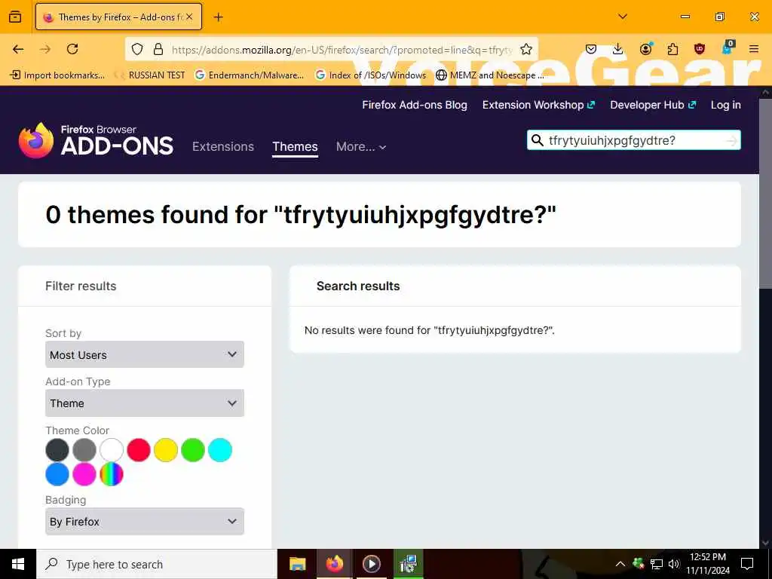Viewport: 772px width, 579px height.
Task: Pick the gray theme color
Action: click(x=84, y=450)
